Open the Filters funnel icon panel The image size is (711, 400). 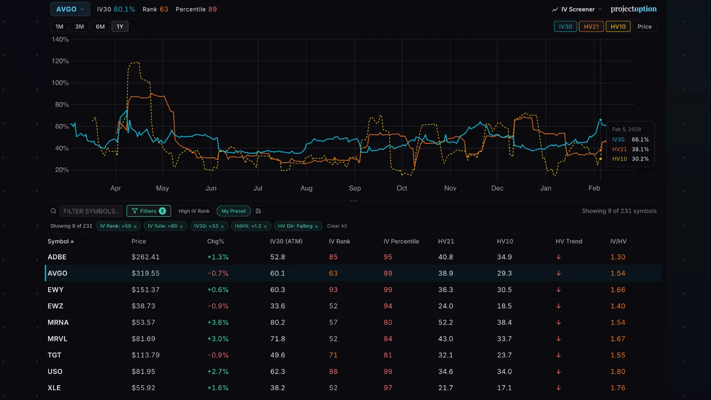(x=134, y=211)
